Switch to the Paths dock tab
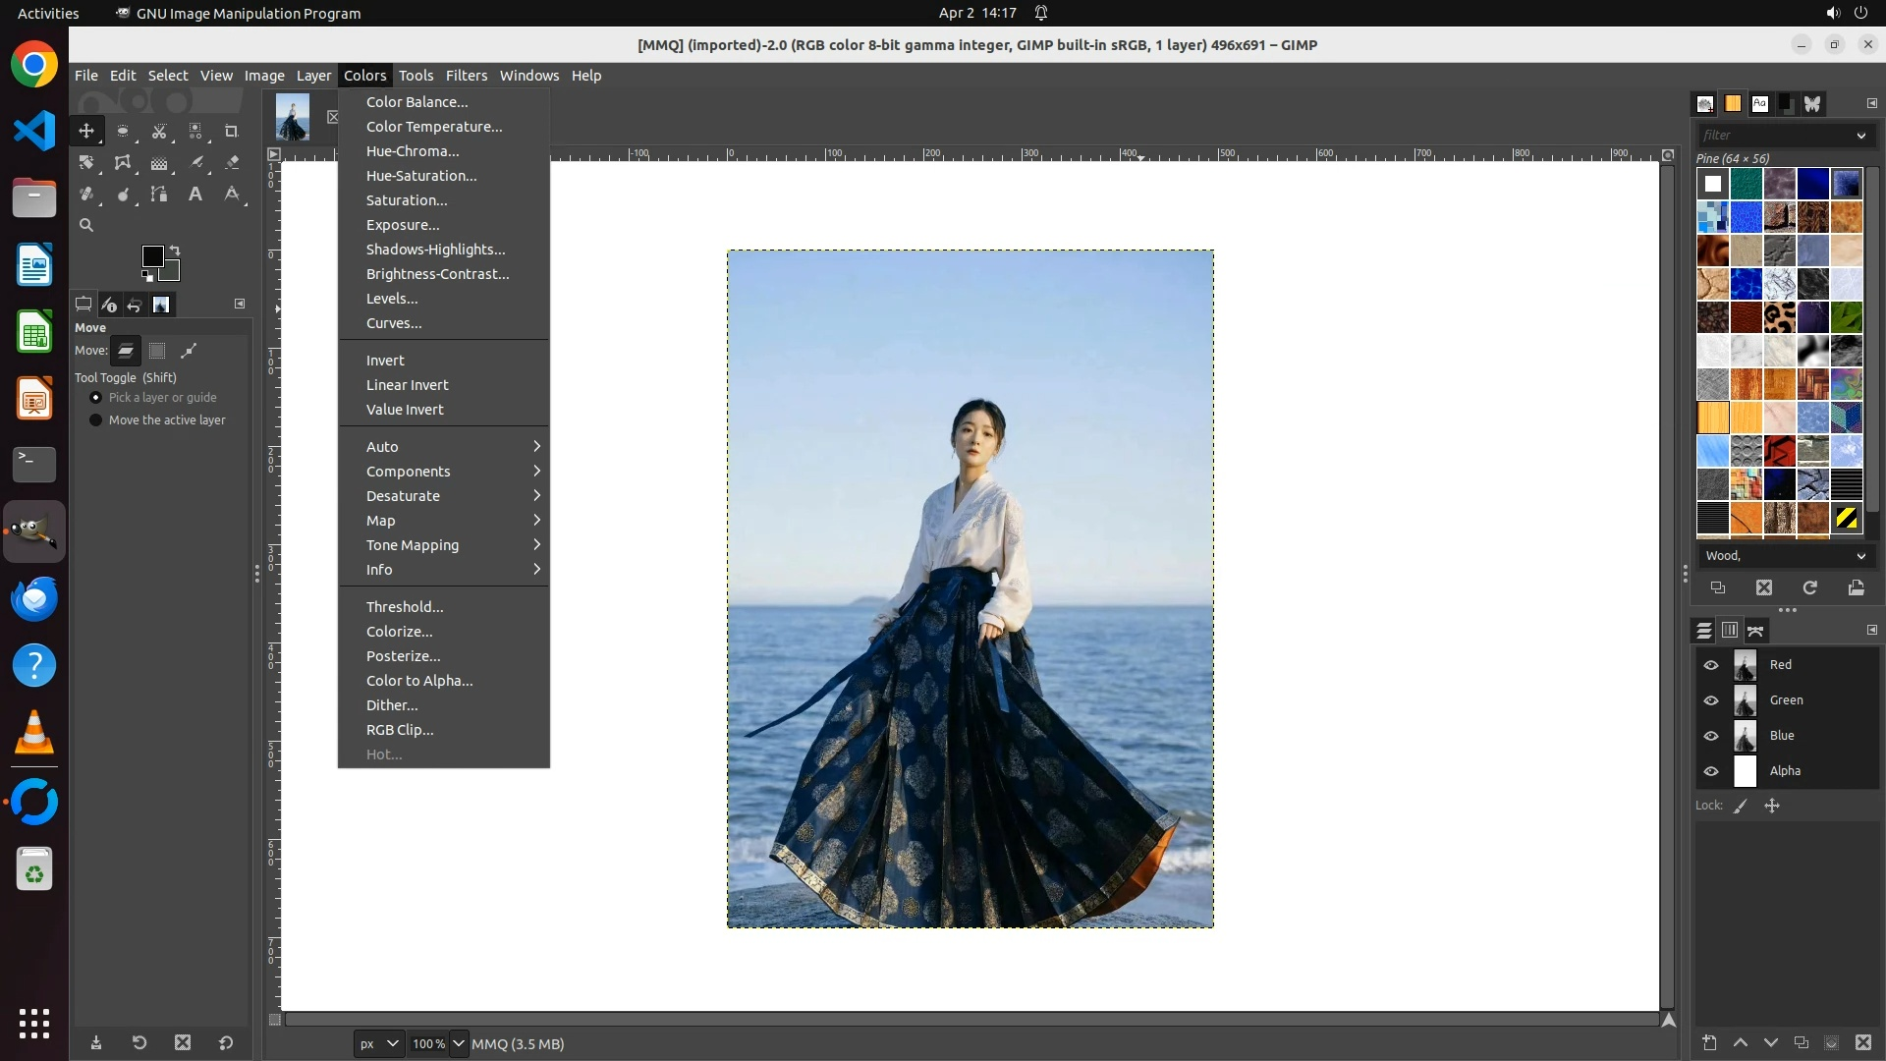The image size is (1886, 1061). (x=1756, y=630)
